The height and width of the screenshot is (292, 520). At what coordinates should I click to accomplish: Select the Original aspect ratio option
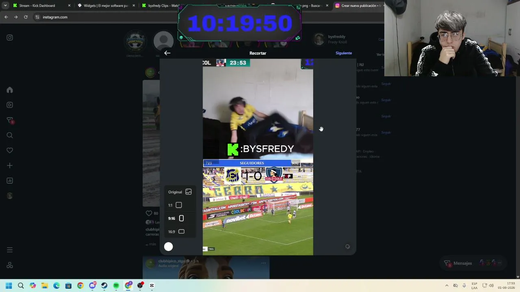point(180,192)
